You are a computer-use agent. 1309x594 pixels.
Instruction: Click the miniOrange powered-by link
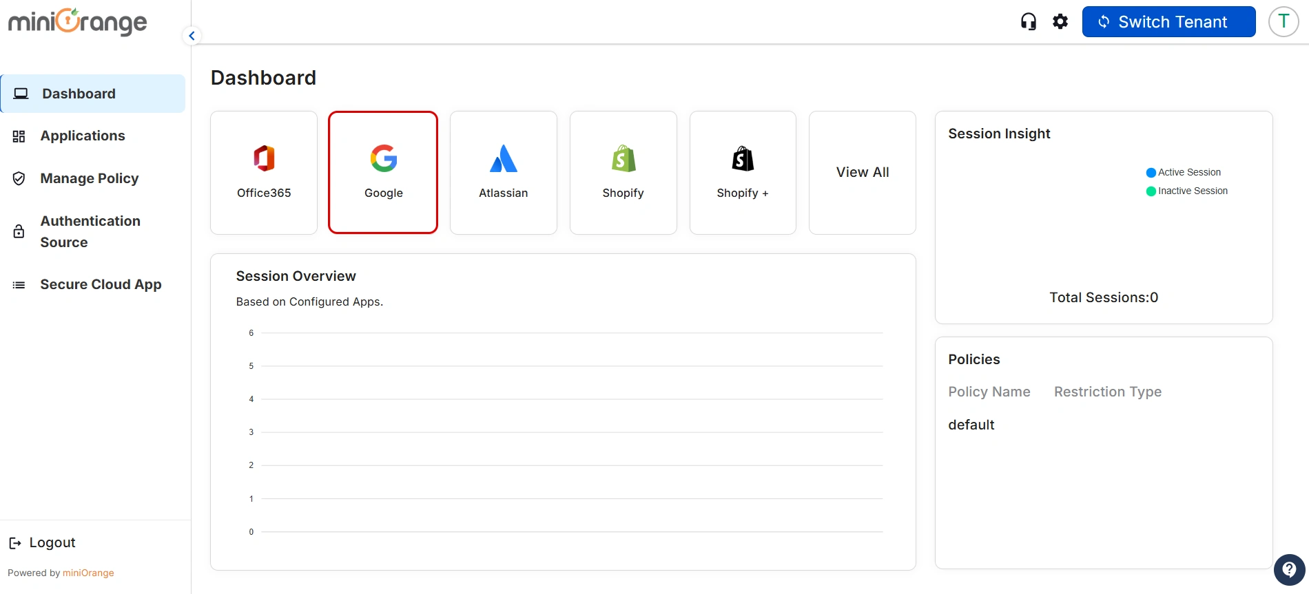[88, 573]
